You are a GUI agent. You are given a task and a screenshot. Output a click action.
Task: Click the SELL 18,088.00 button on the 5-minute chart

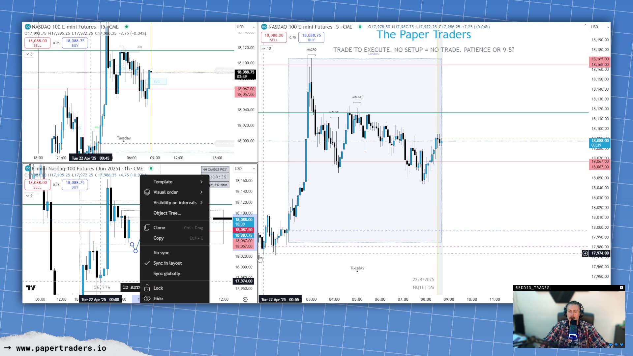[274, 37]
